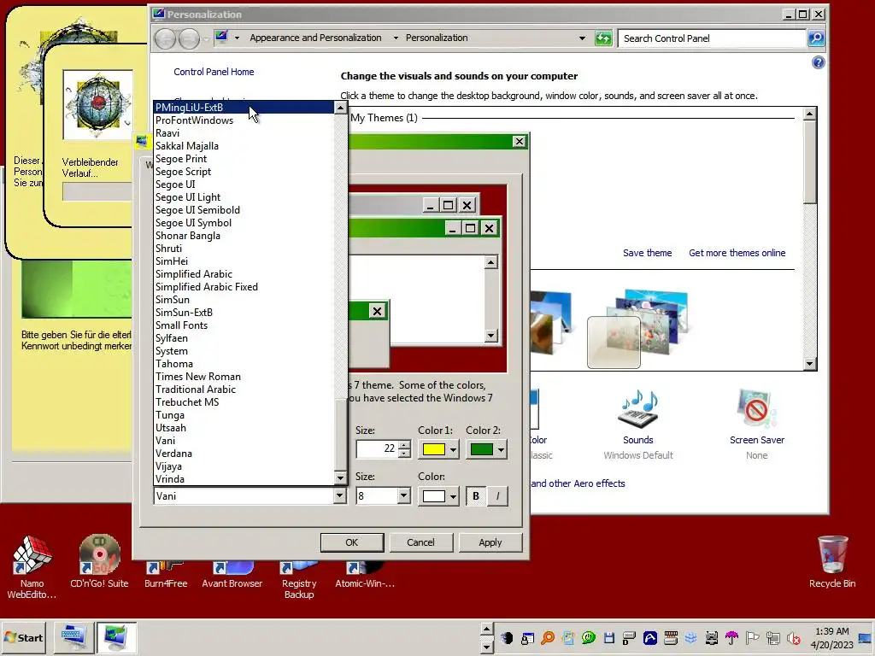Click the Personalization breadcrumb item
The height and width of the screenshot is (656, 875).
(437, 38)
